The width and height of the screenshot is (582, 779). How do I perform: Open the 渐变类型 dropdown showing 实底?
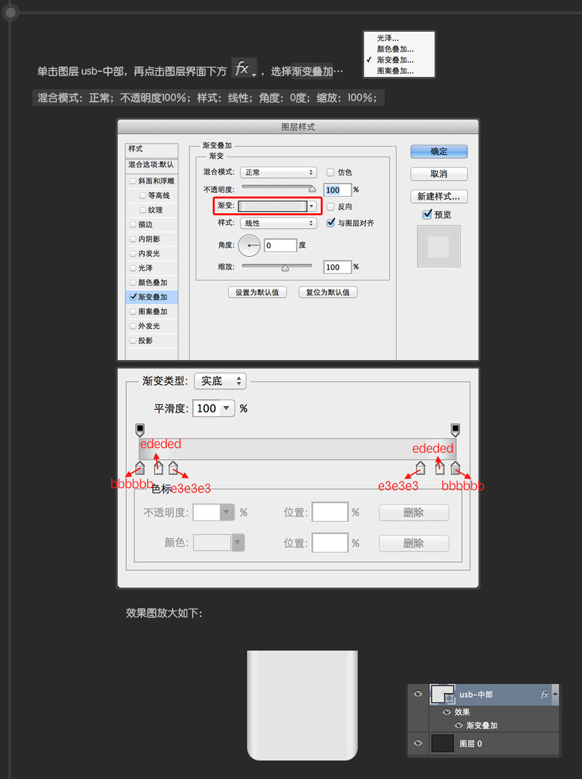[220, 381]
